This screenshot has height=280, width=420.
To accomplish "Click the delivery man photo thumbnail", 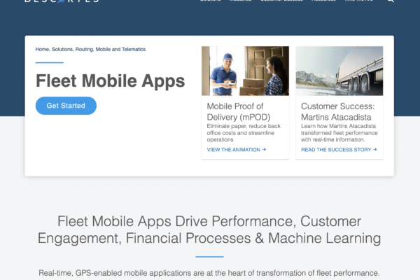I will coord(245,71).
